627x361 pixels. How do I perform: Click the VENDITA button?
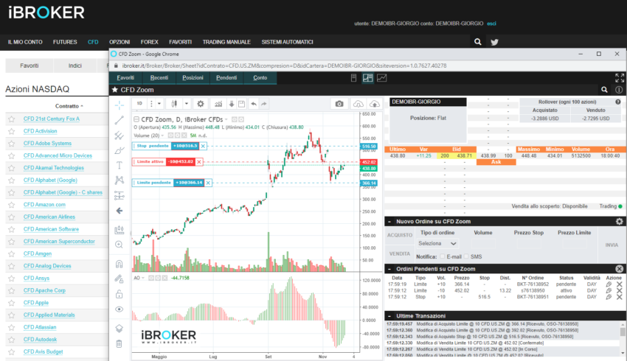pos(400,254)
